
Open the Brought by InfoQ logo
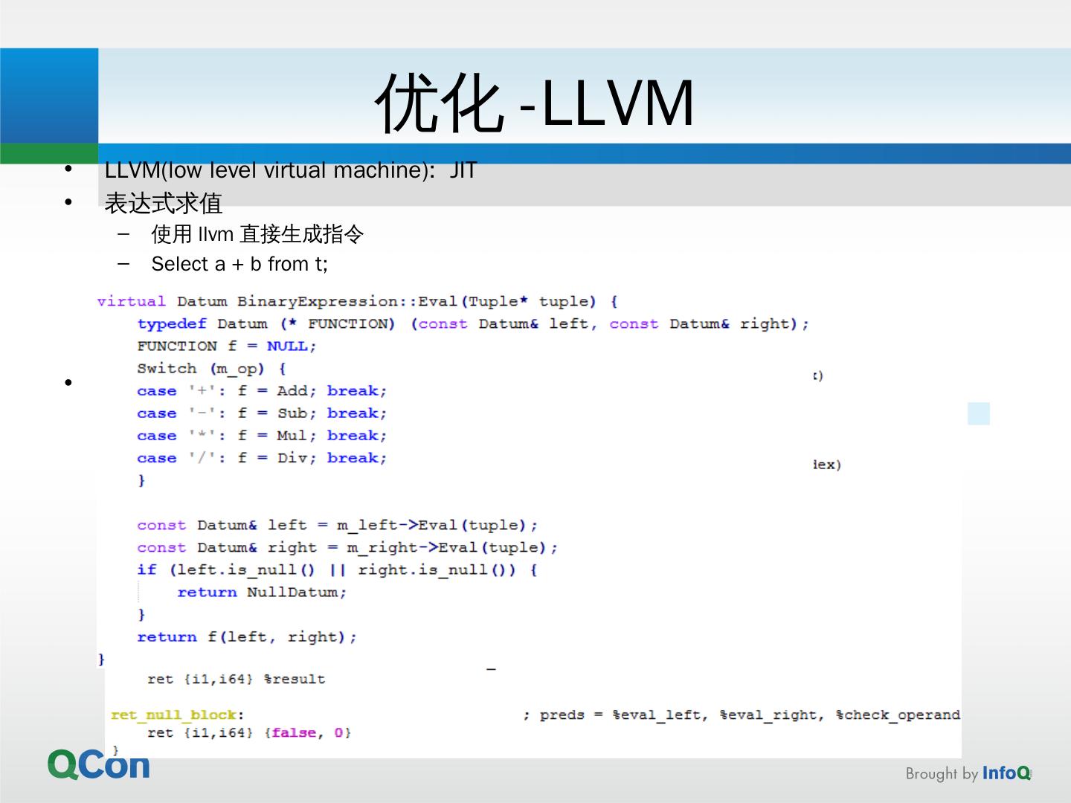[x=968, y=773]
